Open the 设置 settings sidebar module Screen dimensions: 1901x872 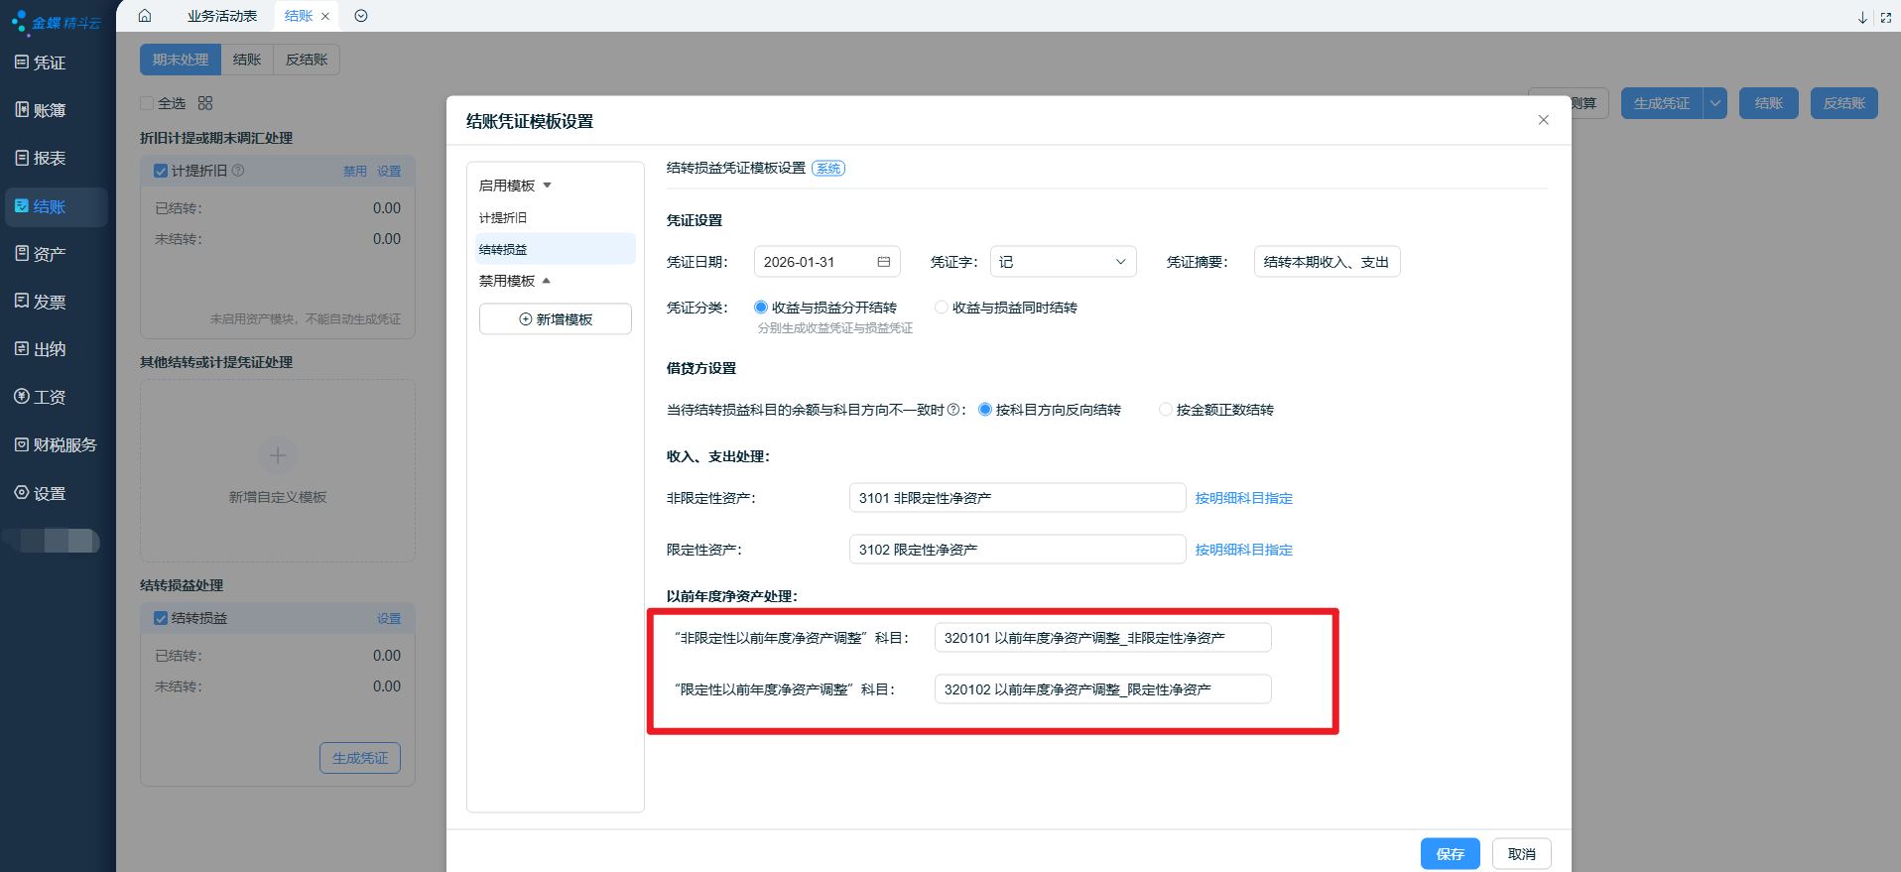(41, 493)
